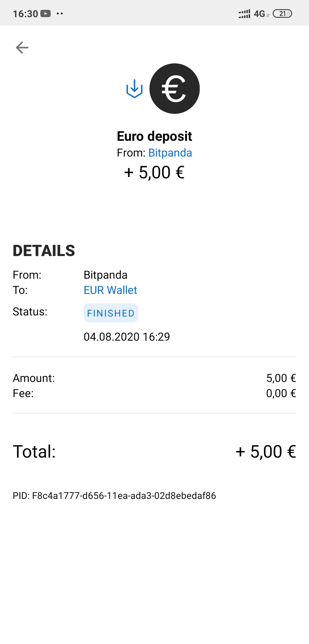Image resolution: width=309 pixels, height=644 pixels.
Task: Tap the DETAILS section heading
Action: [x=44, y=251]
